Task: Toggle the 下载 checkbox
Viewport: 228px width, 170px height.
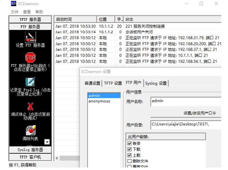Action: [129, 149]
